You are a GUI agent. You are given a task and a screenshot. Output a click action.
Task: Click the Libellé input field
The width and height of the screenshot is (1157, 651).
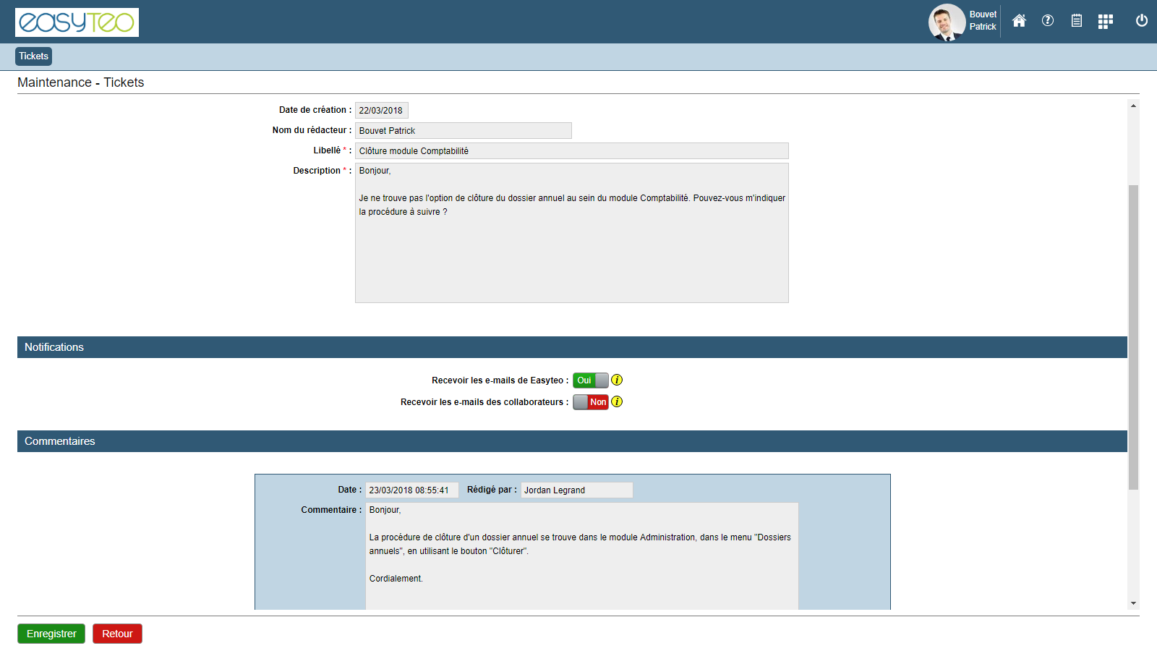point(571,151)
